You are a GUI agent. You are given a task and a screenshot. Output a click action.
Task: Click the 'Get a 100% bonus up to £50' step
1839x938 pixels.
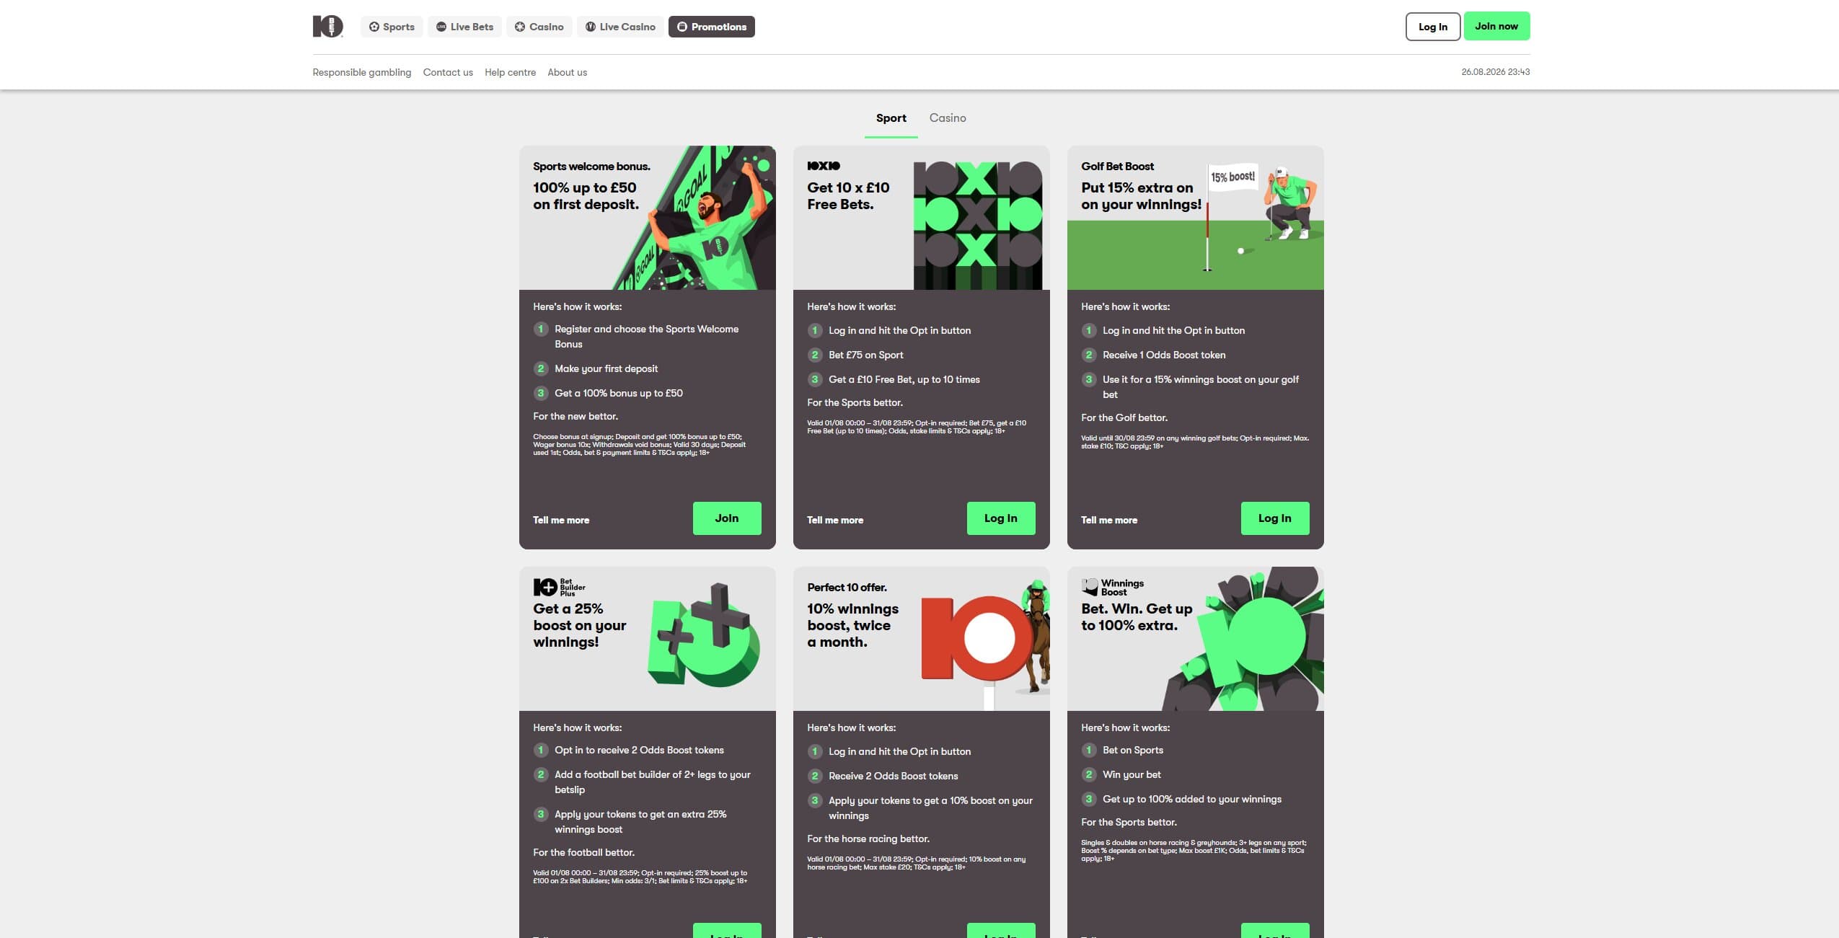[x=619, y=393]
